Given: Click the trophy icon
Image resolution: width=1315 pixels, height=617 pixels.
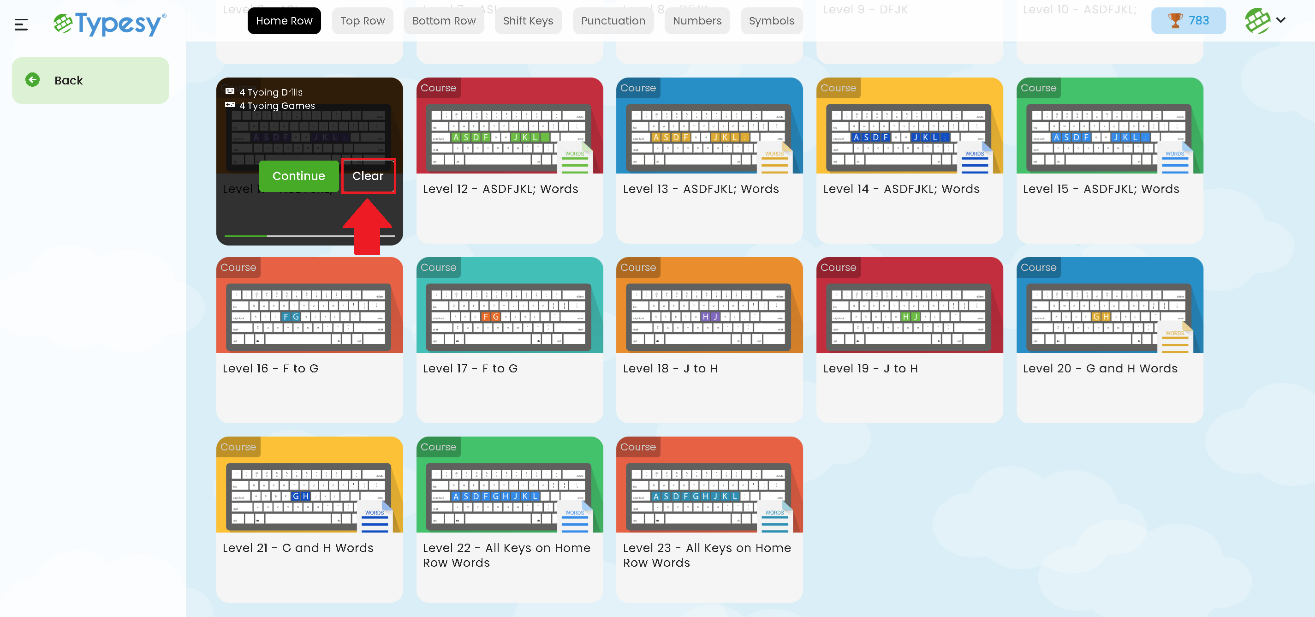Looking at the screenshot, I should tap(1175, 20).
